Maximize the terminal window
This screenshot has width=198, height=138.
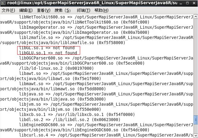[187, 3]
